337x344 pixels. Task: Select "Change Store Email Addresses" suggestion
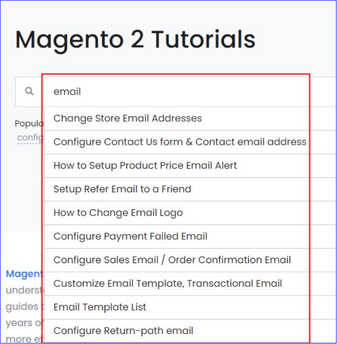pyautogui.click(x=177, y=119)
